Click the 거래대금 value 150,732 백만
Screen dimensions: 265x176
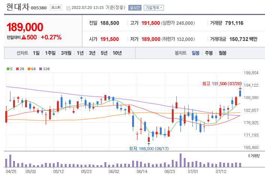coord(243,39)
